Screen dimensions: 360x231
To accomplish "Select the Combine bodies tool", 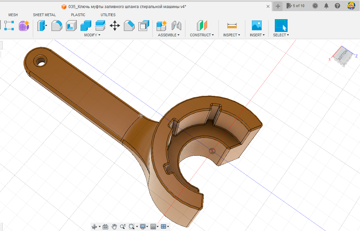I will tap(86, 26).
